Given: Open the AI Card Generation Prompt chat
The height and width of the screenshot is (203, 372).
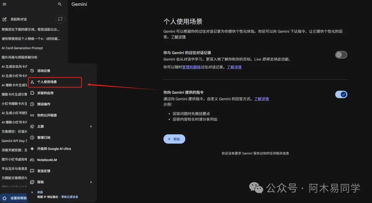Looking at the screenshot, I should click(x=22, y=48).
